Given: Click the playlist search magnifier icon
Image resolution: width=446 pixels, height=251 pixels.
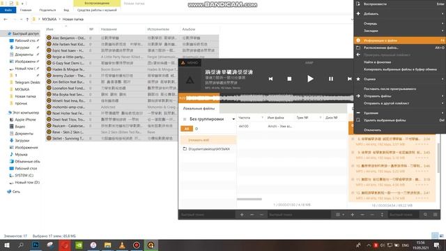Looking at the screenshot, I should (425, 215).
